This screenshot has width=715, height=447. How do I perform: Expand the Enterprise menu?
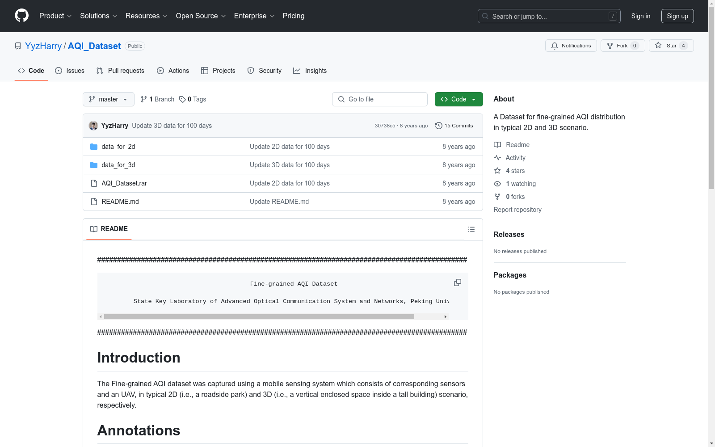point(254,16)
